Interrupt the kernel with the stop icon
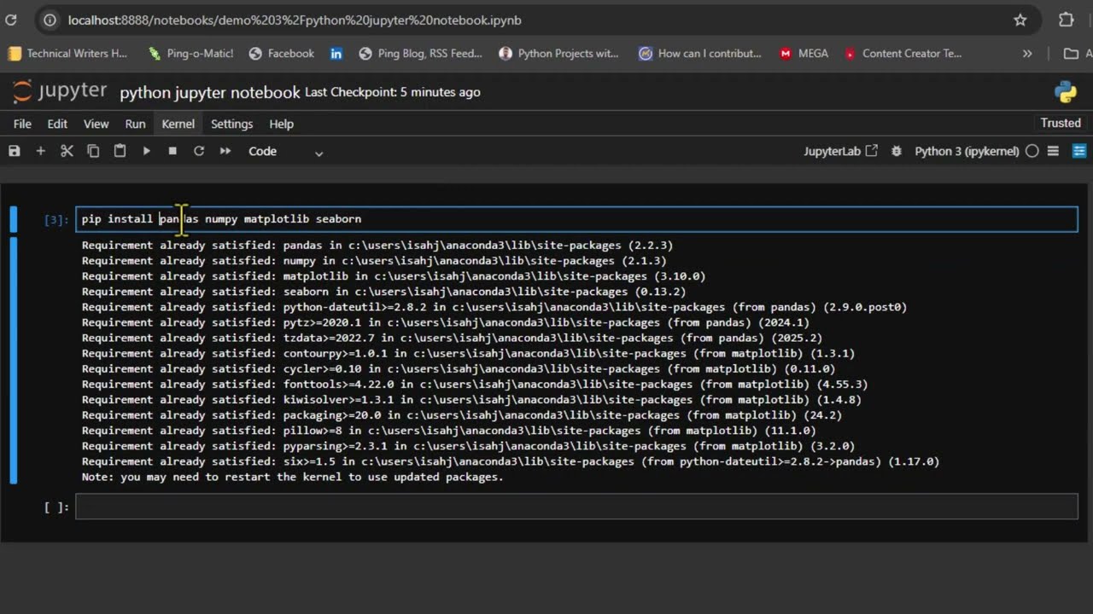Viewport: 1093px width, 614px height. 172,151
